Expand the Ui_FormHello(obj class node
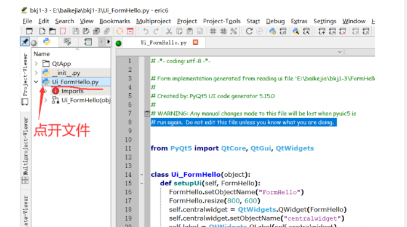 [46, 100]
